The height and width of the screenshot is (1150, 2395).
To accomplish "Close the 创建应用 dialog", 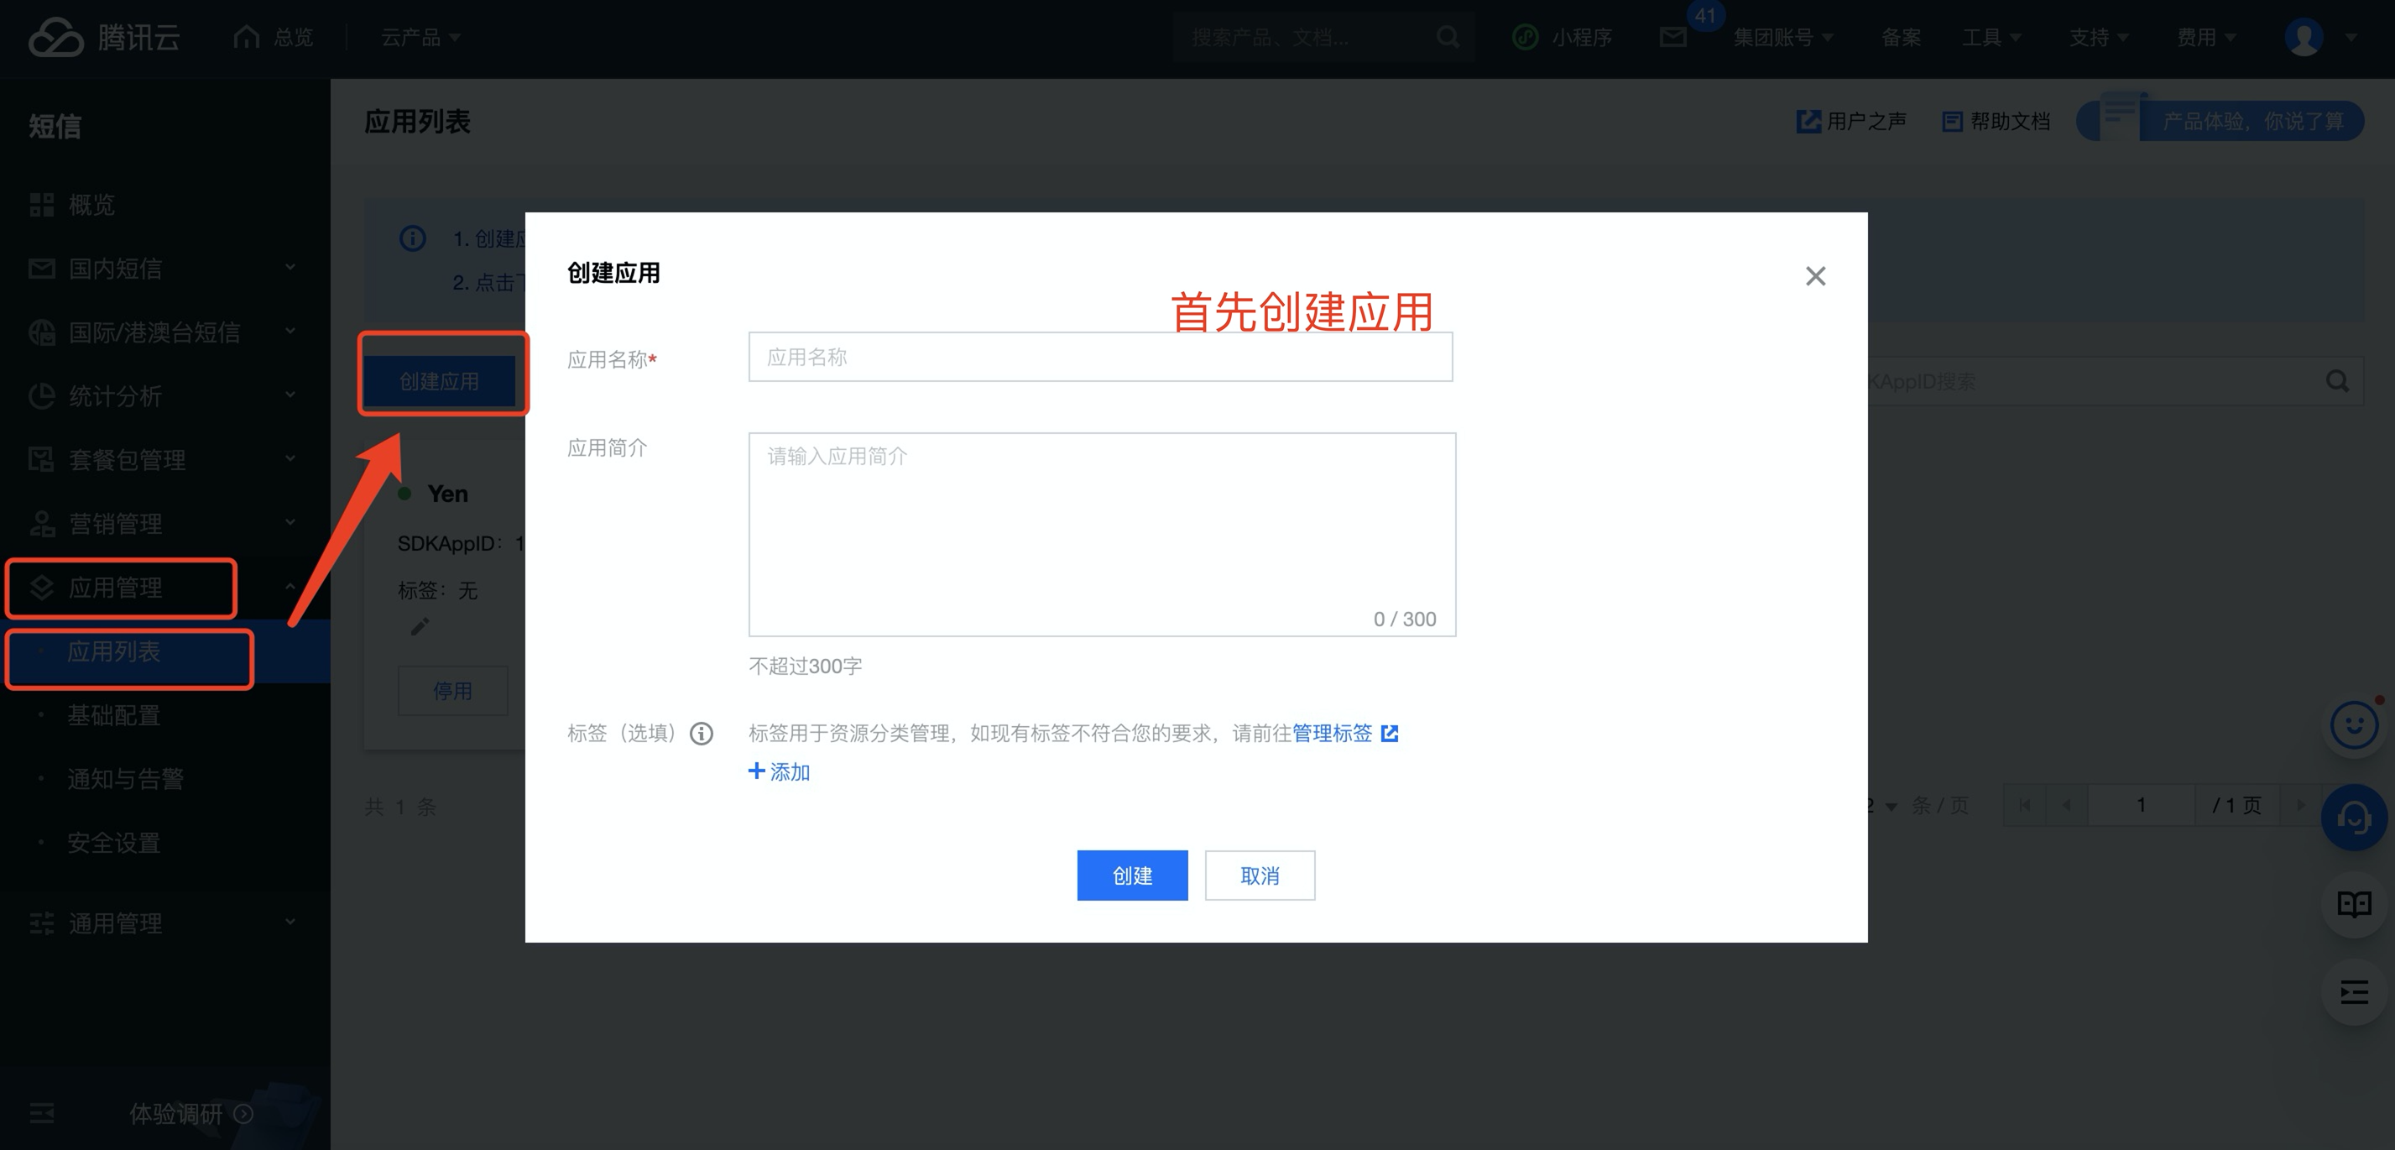I will pyautogui.click(x=1815, y=276).
